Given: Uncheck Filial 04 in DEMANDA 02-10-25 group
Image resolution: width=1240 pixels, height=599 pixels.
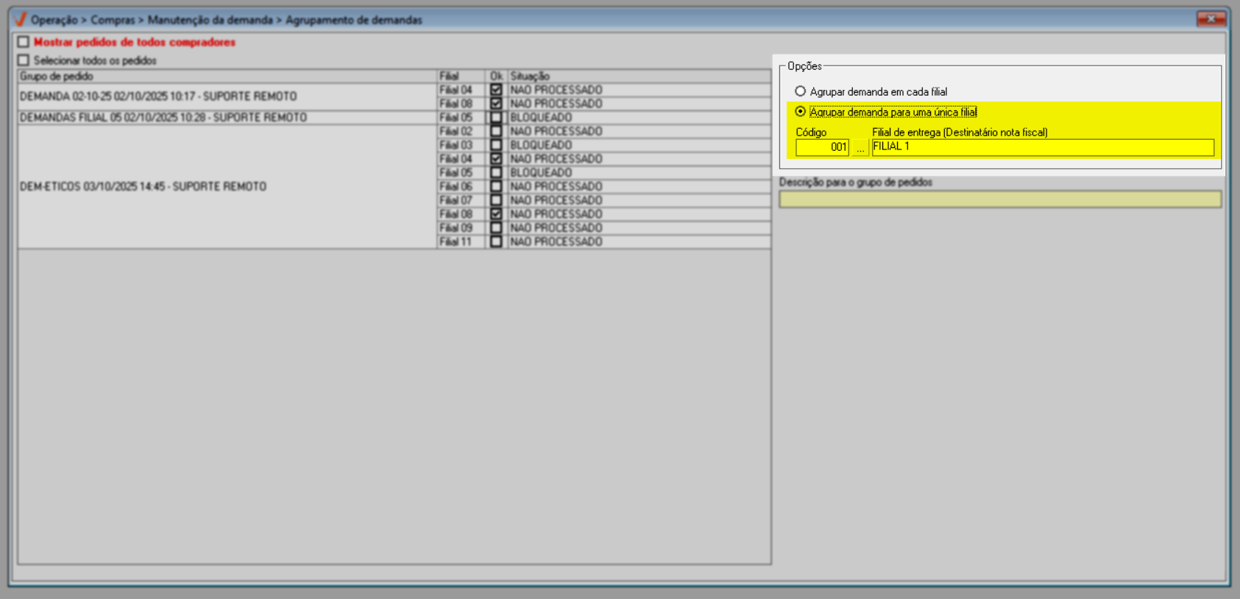Looking at the screenshot, I should click(x=496, y=90).
